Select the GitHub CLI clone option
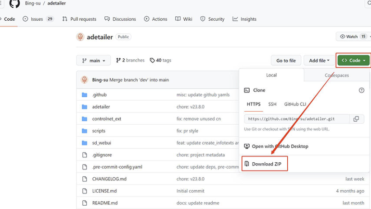This screenshot has height=209, width=371. 295,104
